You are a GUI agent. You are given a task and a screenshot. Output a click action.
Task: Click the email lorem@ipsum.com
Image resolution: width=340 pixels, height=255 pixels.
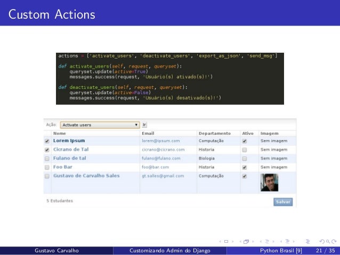tap(161, 141)
